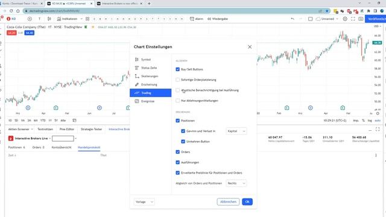The width and height of the screenshot is (386, 217).
Task: Take a chart snapshot camera icon
Action: click(361, 19)
